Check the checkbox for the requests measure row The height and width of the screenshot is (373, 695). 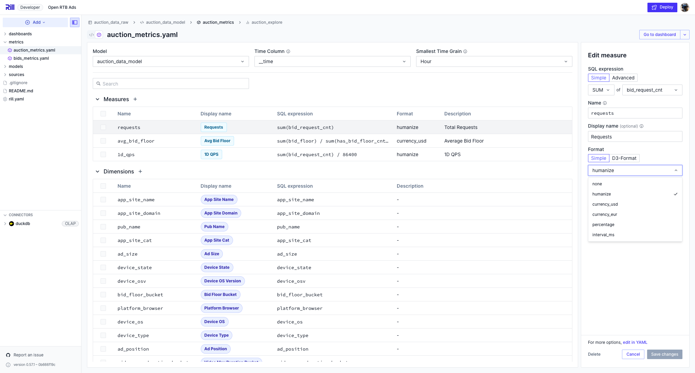pyautogui.click(x=103, y=127)
